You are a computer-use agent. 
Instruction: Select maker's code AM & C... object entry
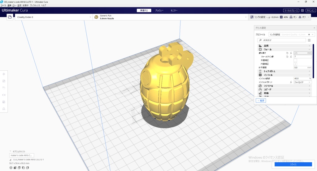point(21,155)
